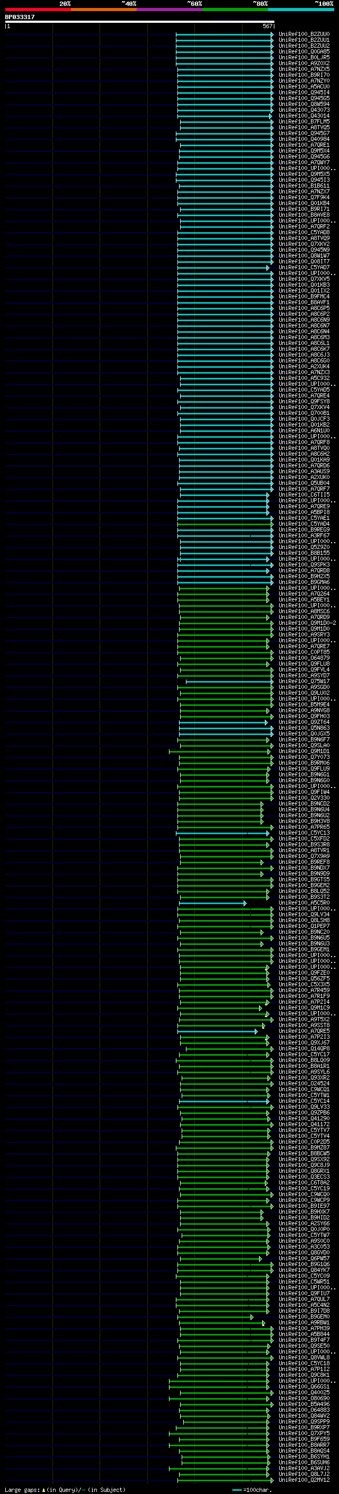Click the purple ~60% identity legend bar
This screenshot has height=1494, width=339.
point(169,10)
